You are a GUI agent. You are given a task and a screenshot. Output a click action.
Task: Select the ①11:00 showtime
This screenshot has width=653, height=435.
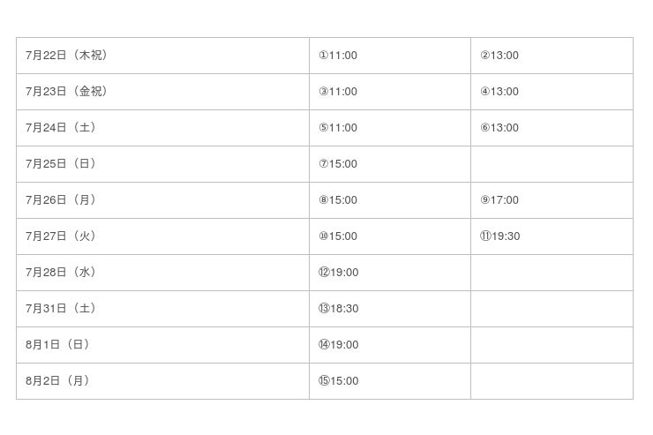click(x=338, y=56)
